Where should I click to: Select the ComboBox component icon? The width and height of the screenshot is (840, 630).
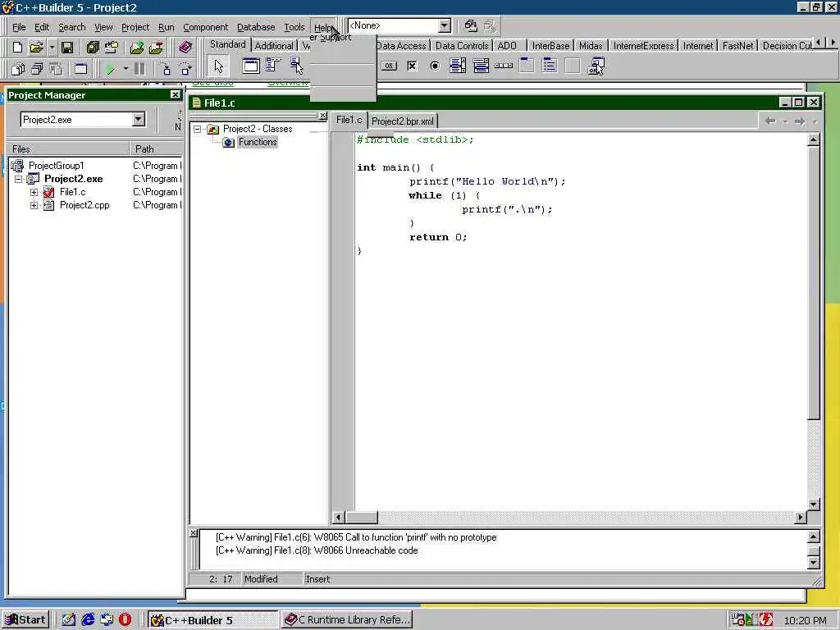click(481, 66)
